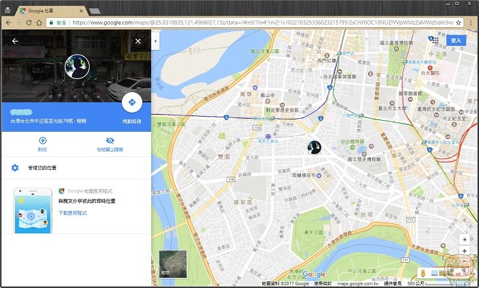Screen dimensions: 479x288
Task: Go back with Chrome's back arrow
Action: (x=8, y=23)
